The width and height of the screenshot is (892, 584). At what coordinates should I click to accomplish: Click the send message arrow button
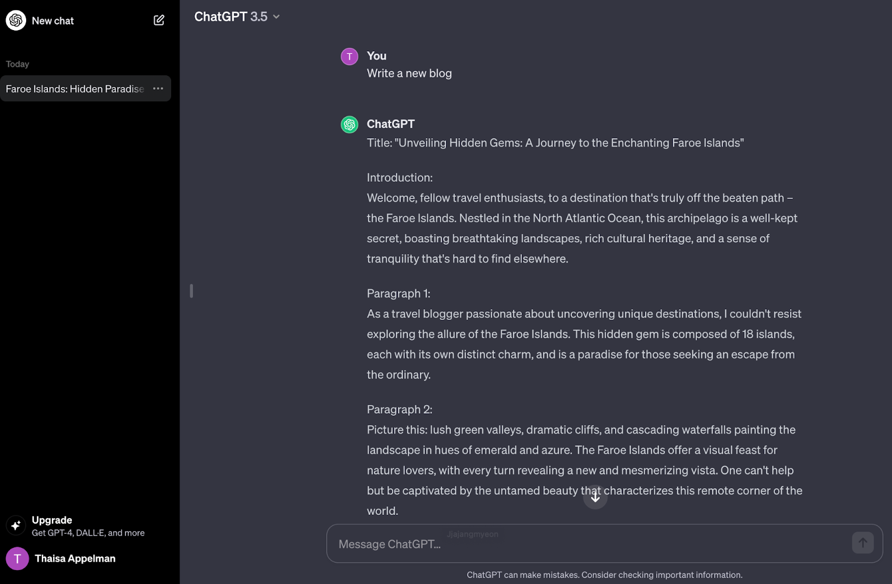pyautogui.click(x=862, y=543)
